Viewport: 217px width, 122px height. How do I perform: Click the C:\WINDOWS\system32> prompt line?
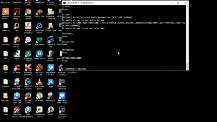(74, 69)
